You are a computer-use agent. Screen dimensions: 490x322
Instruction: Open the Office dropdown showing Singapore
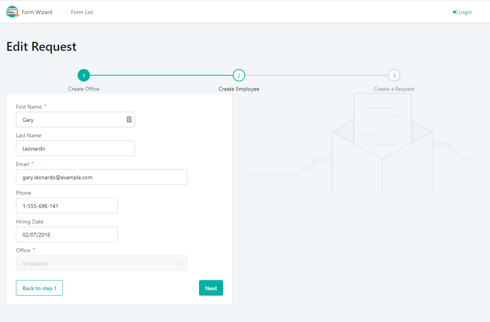[x=102, y=263]
